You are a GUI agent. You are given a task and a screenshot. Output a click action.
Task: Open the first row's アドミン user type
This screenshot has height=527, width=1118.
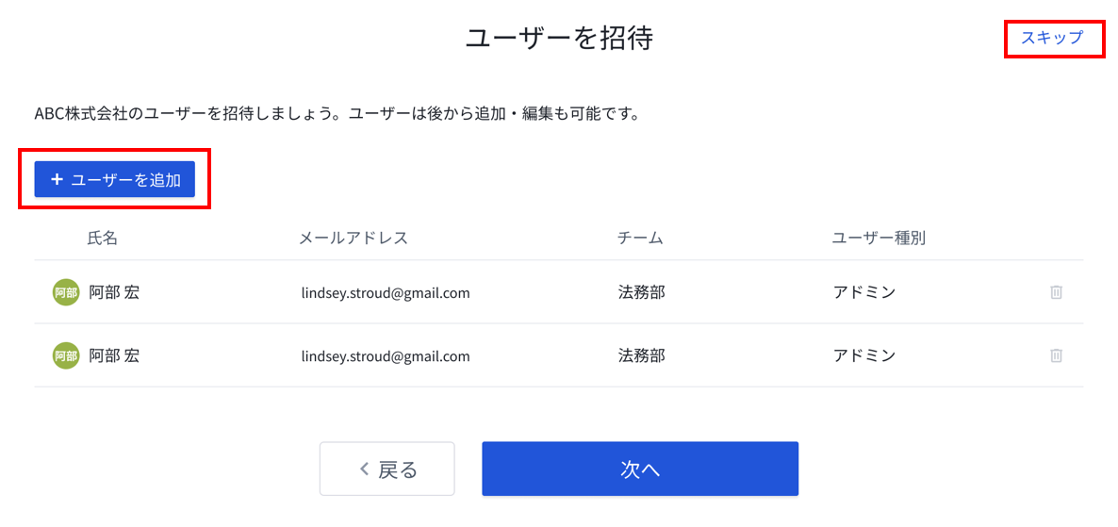tap(863, 292)
